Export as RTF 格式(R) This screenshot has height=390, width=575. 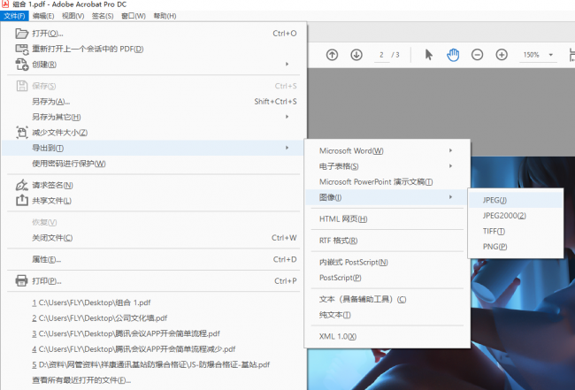[387, 241]
